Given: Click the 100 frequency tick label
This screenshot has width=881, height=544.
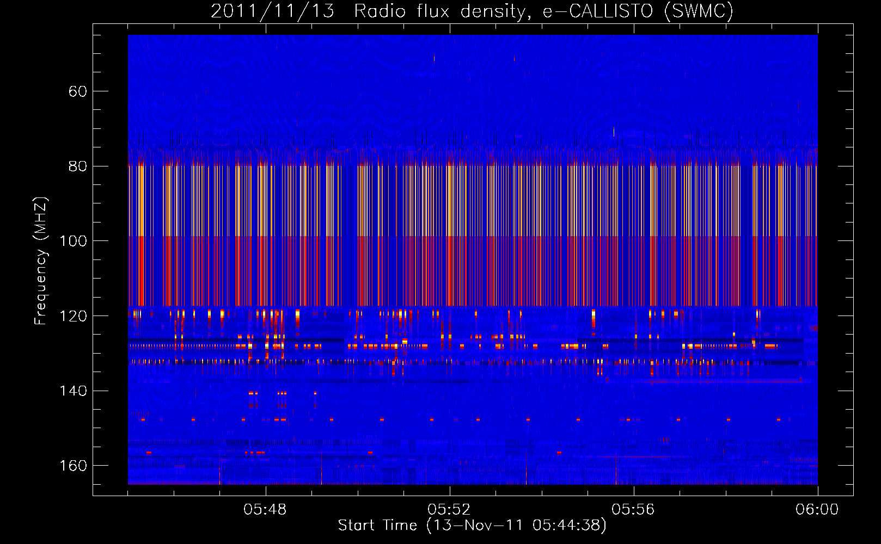Looking at the screenshot, I should click(x=73, y=241).
